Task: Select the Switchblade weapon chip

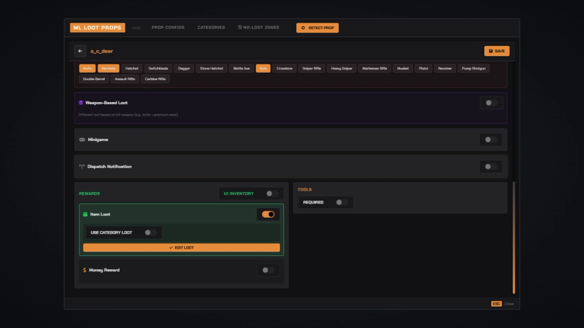Action: [x=158, y=69]
